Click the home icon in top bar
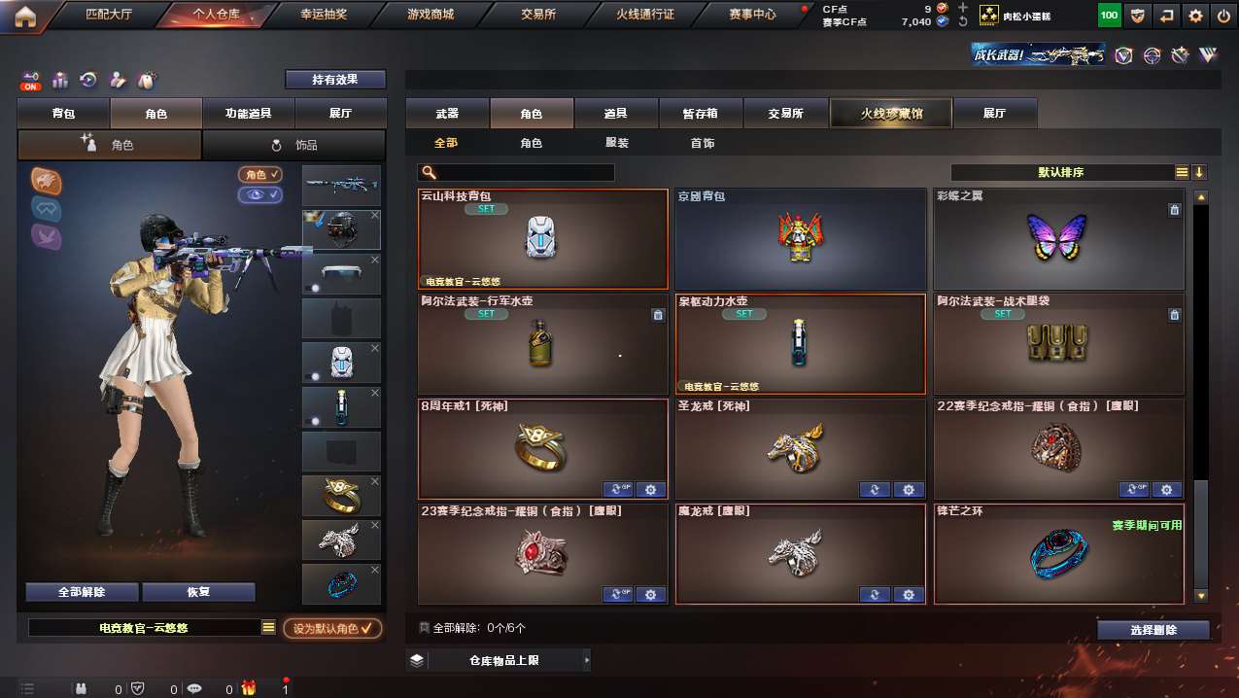 tap(25, 16)
